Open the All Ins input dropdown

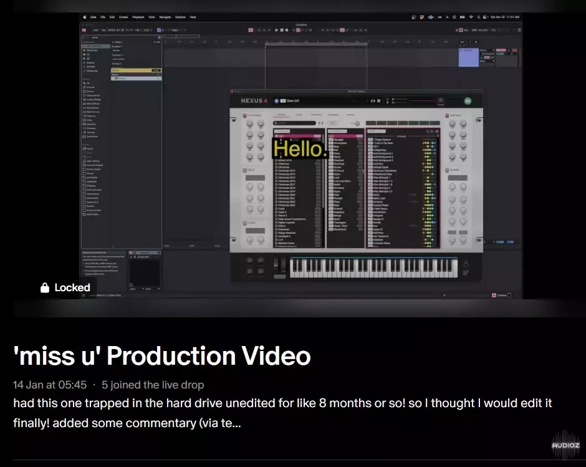tap(487, 50)
